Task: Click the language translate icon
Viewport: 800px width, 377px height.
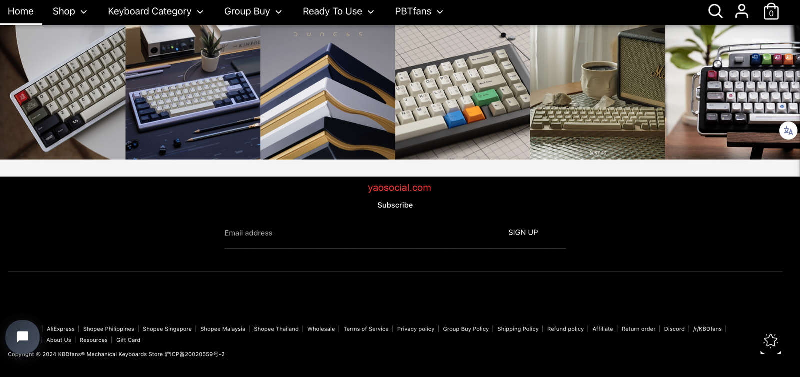Action: (788, 131)
